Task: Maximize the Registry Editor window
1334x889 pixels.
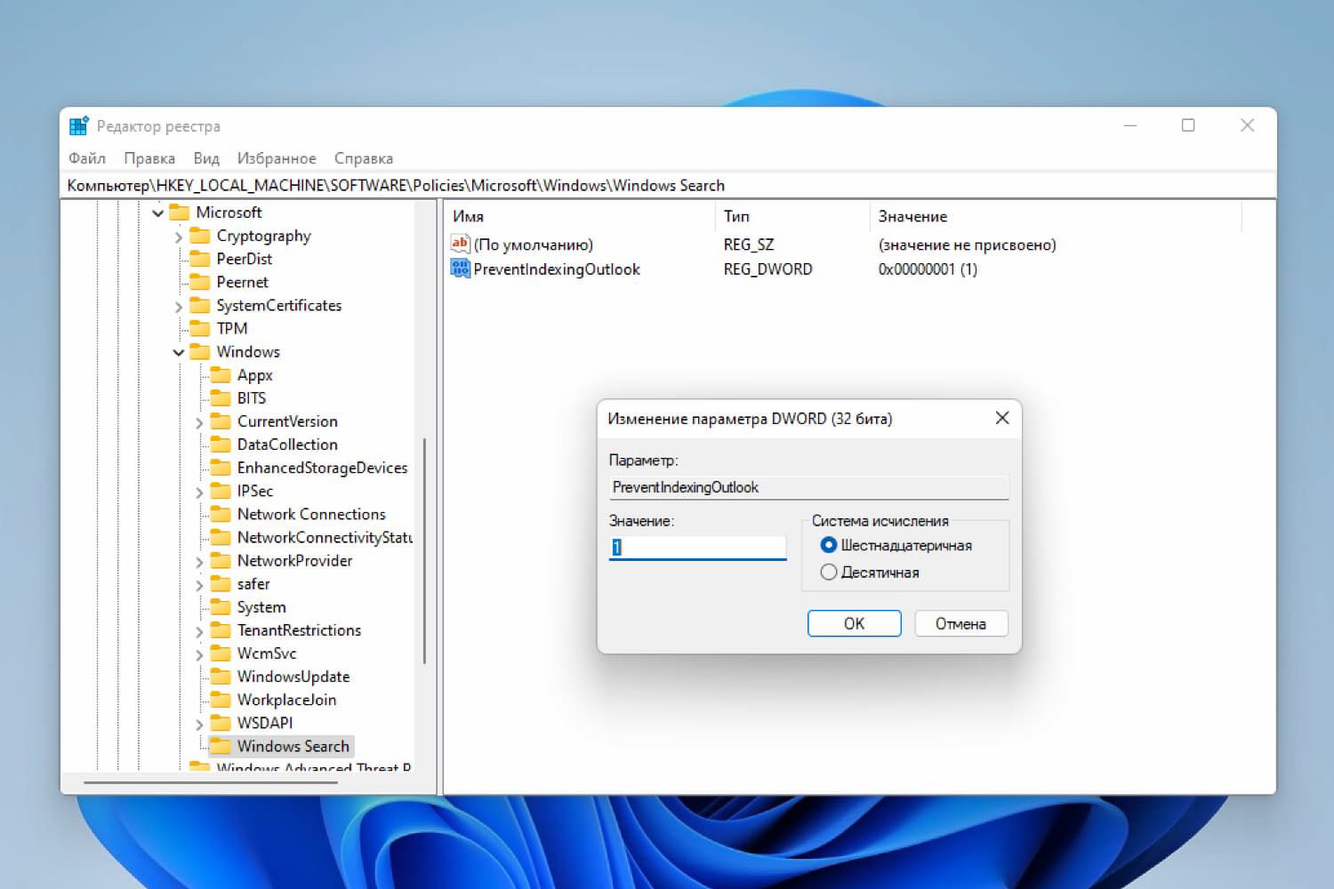Action: tap(1188, 125)
